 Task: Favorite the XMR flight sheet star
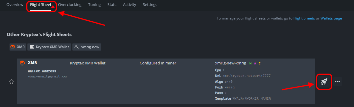11,82
